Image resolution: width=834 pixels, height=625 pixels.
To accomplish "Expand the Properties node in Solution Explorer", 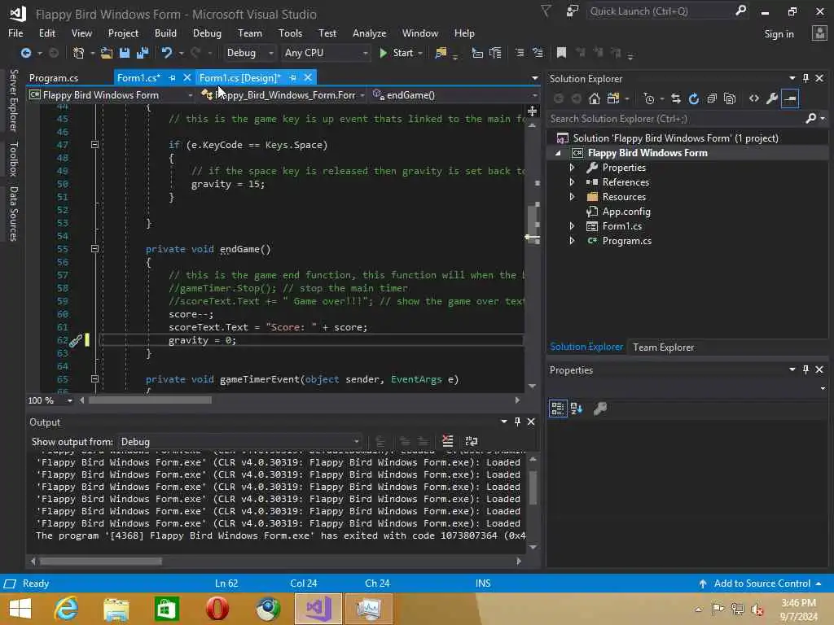I will (572, 168).
